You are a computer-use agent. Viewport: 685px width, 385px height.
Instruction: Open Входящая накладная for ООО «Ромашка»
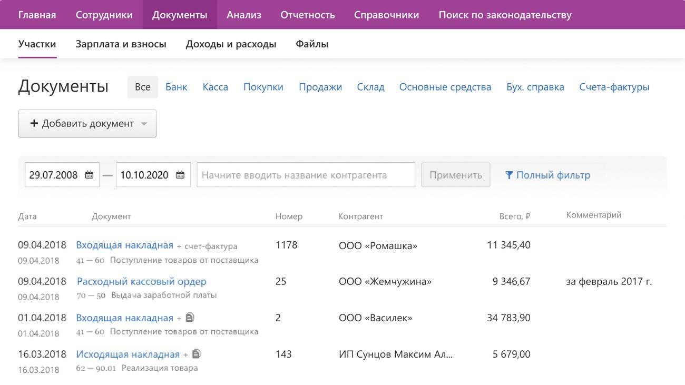[x=124, y=245]
